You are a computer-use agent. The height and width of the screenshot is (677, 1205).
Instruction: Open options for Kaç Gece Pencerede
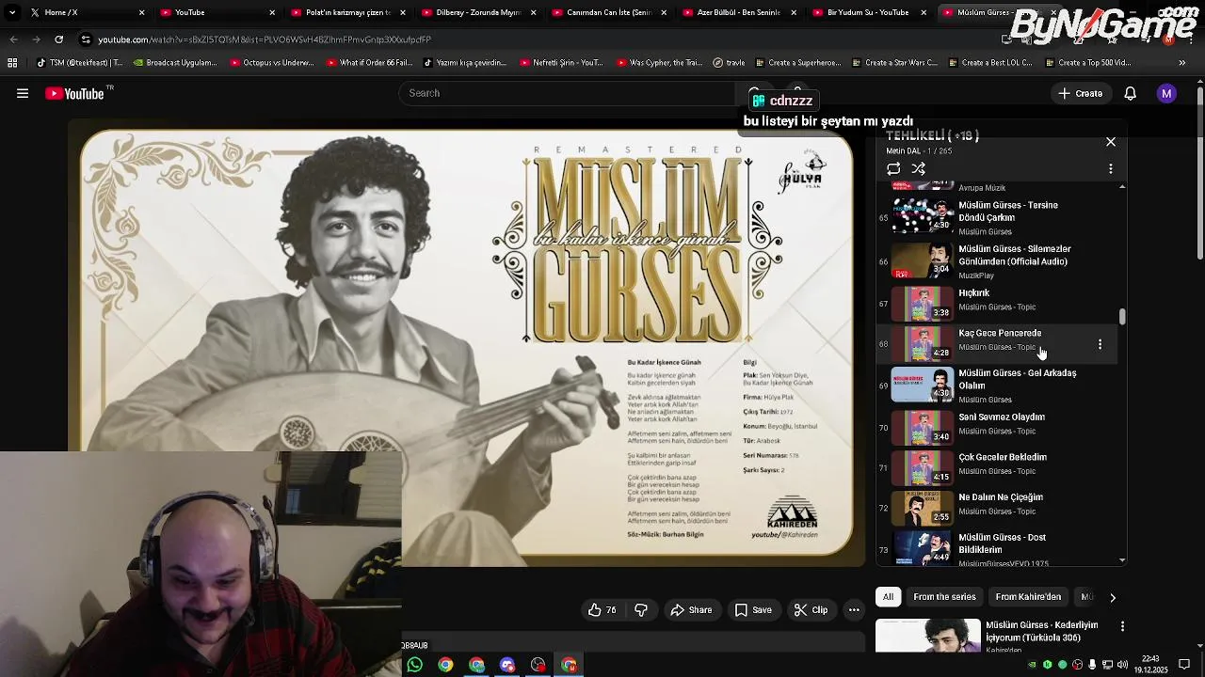[x=1100, y=344]
